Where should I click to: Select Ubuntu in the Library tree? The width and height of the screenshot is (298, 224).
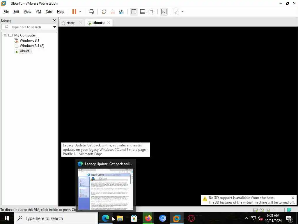pyautogui.click(x=26, y=51)
